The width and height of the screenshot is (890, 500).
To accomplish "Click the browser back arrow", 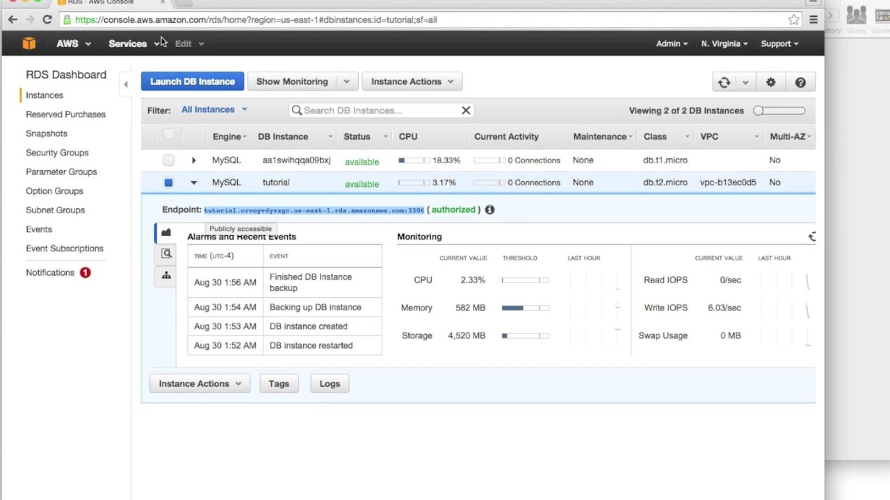I will click(13, 19).
